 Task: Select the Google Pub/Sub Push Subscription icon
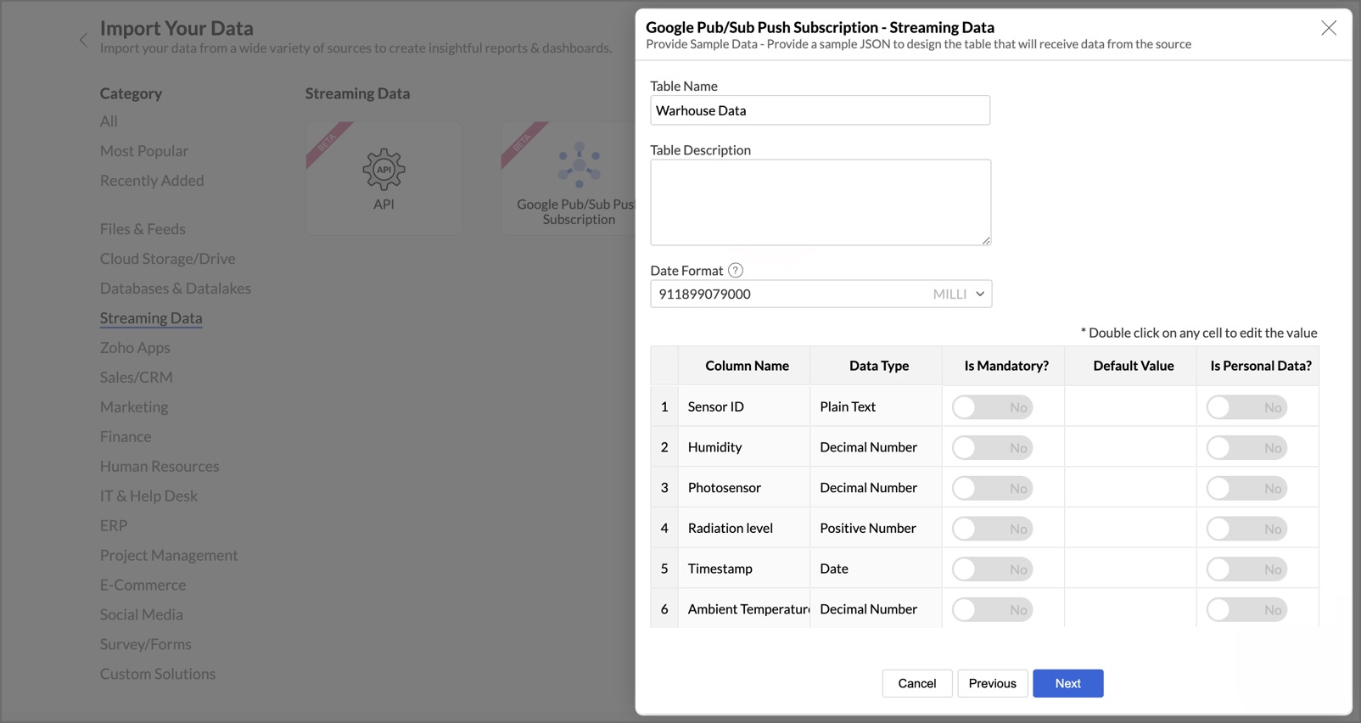pyautogui.click(x=579, y=165)
